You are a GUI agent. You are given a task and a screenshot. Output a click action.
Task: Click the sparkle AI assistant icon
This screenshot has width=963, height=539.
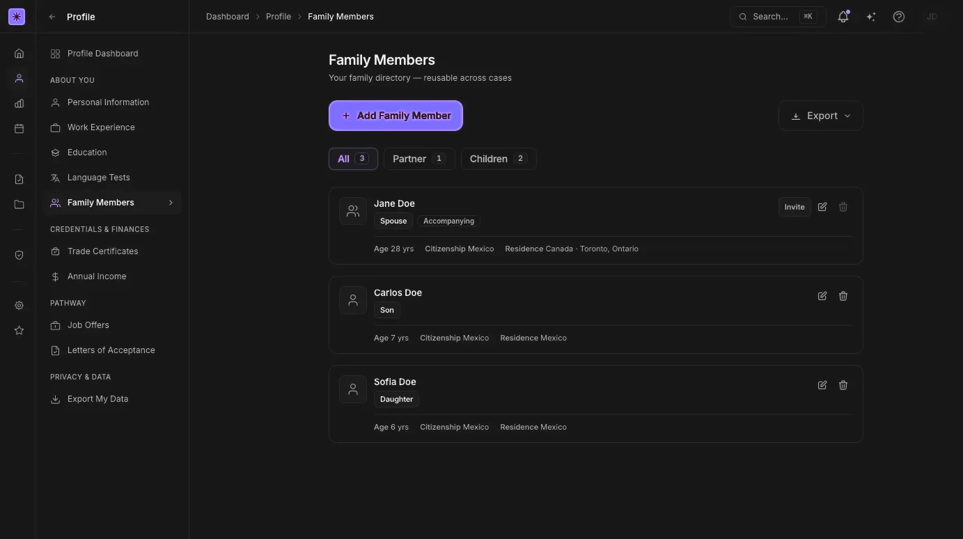871,17
